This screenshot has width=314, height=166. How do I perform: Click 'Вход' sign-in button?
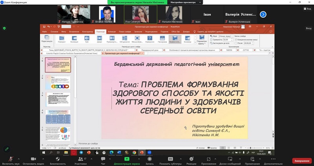pos(309,28)
